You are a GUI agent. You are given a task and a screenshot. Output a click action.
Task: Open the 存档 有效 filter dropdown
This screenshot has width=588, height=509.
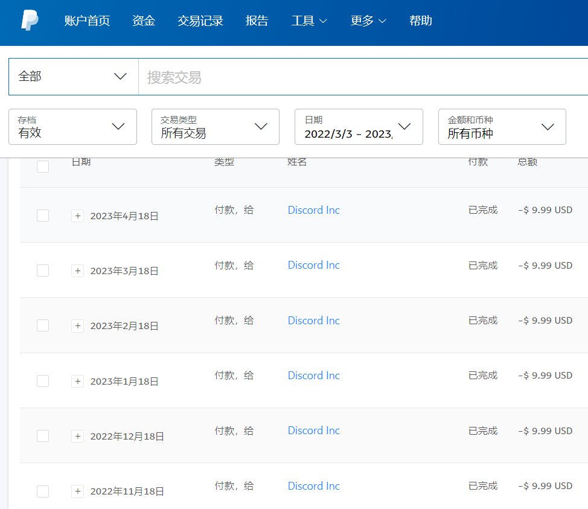click(73, 127)
